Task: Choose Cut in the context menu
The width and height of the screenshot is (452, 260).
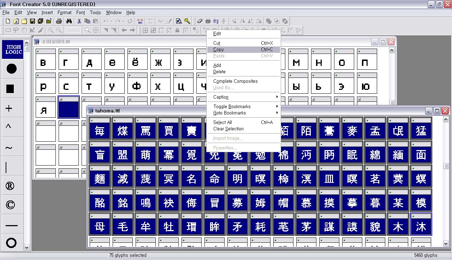Action: (243, 43)
